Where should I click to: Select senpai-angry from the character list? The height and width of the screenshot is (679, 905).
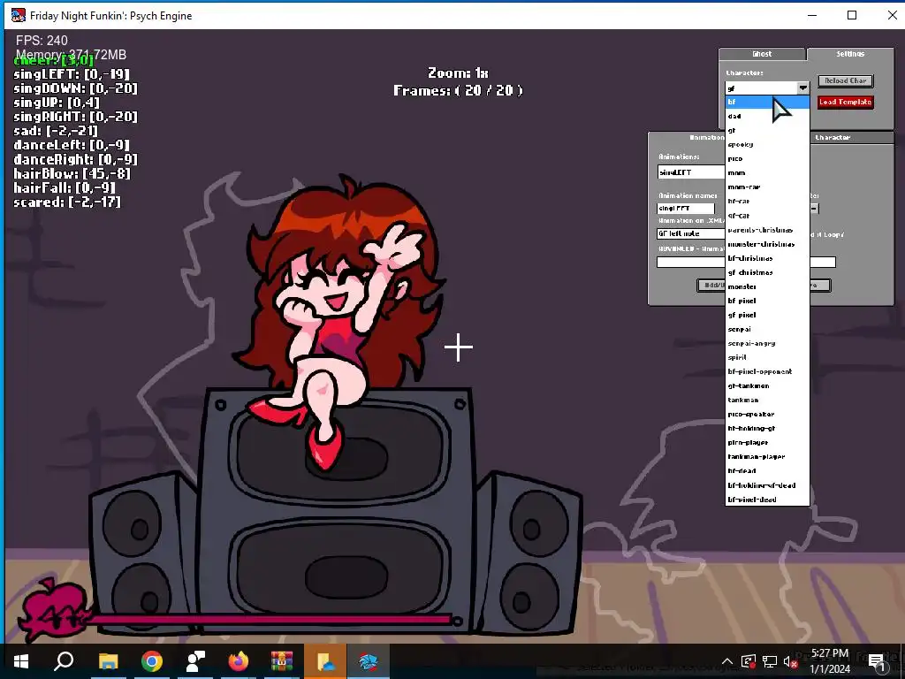[767, 343]
